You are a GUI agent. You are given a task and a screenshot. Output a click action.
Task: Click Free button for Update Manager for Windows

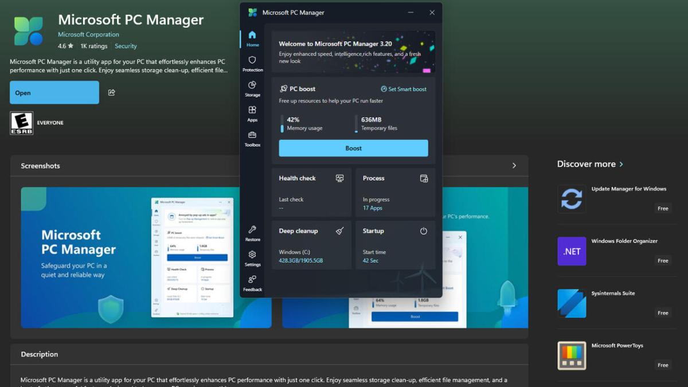tap(663, 208)
